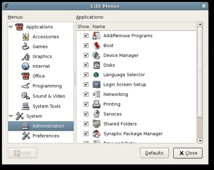214x170 pixels.
Task: Select Graphics in the menus tree
Action: pyautogui.click(x=42, y=57)
